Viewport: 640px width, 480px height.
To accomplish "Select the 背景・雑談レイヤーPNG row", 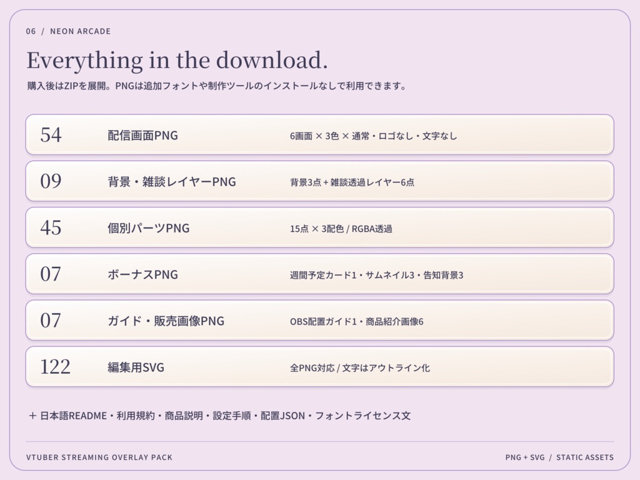I will tap(319, 181).
